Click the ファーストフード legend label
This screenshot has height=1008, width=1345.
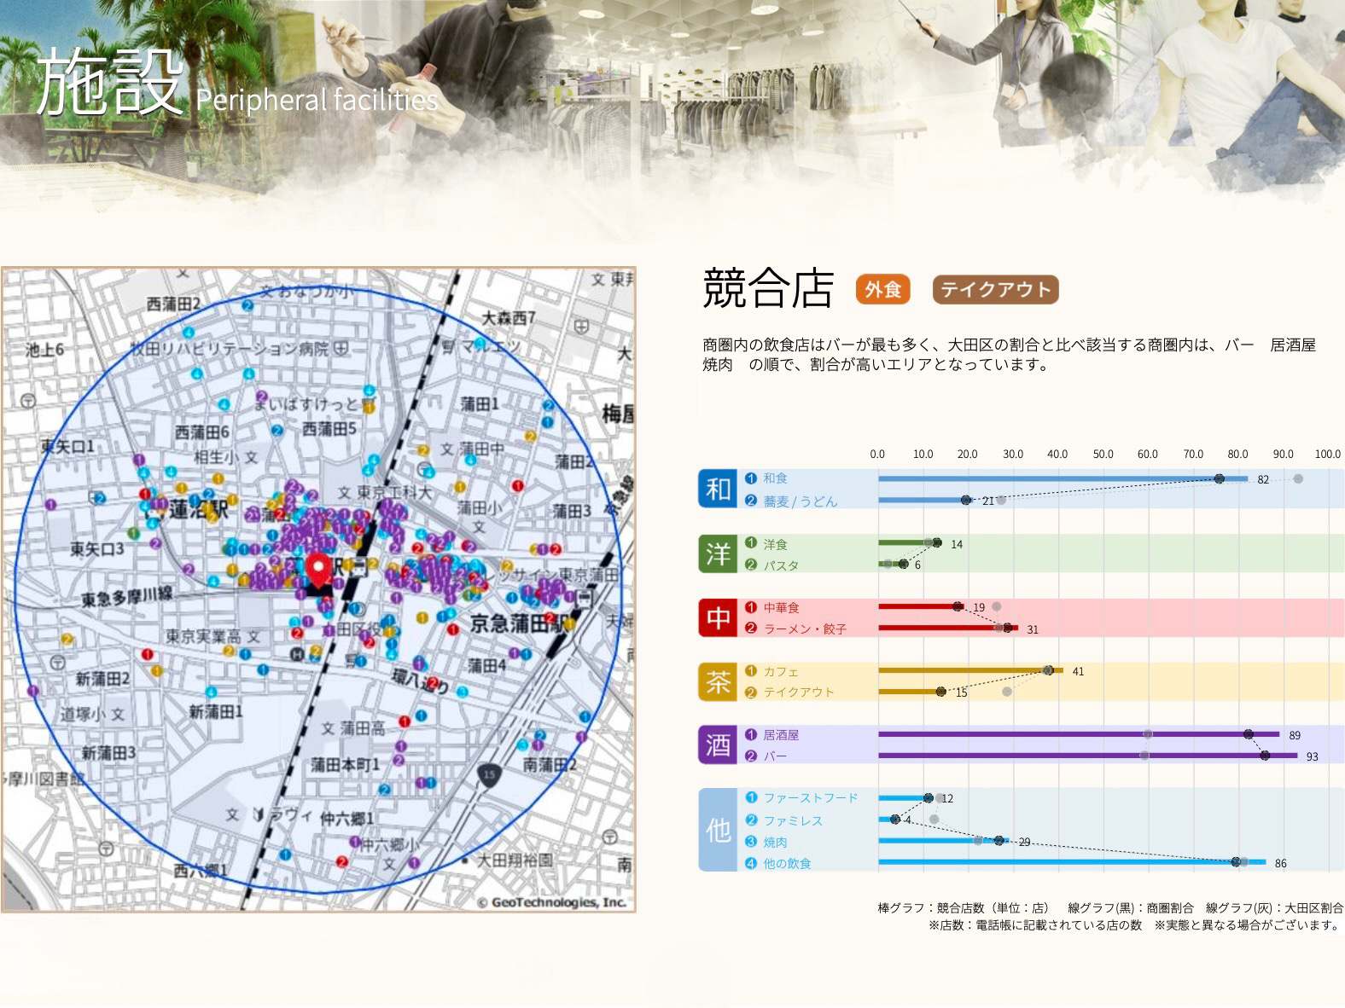pyautogui.click(x=810, y=798)
